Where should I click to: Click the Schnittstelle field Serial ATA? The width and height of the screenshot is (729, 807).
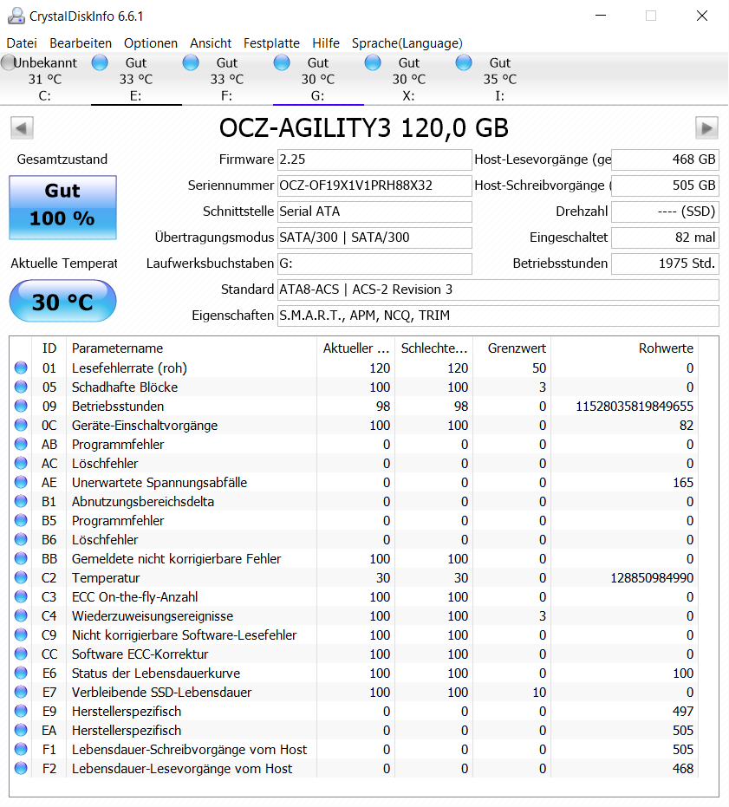[374, 212]
